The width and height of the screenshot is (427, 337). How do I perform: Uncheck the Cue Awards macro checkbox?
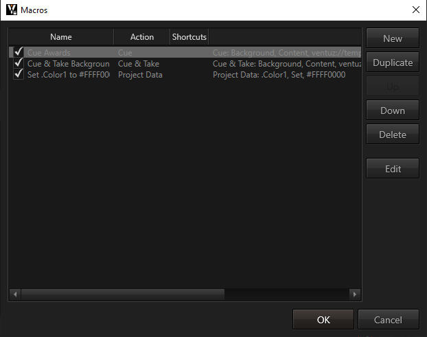point(19,52)
